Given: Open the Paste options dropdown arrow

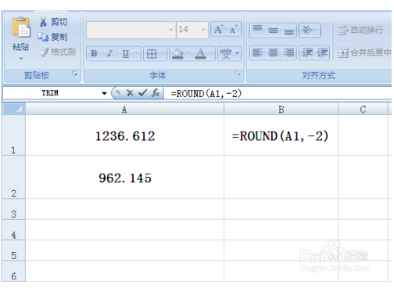Looking at the screenshot, I should [x=21, y=59].
